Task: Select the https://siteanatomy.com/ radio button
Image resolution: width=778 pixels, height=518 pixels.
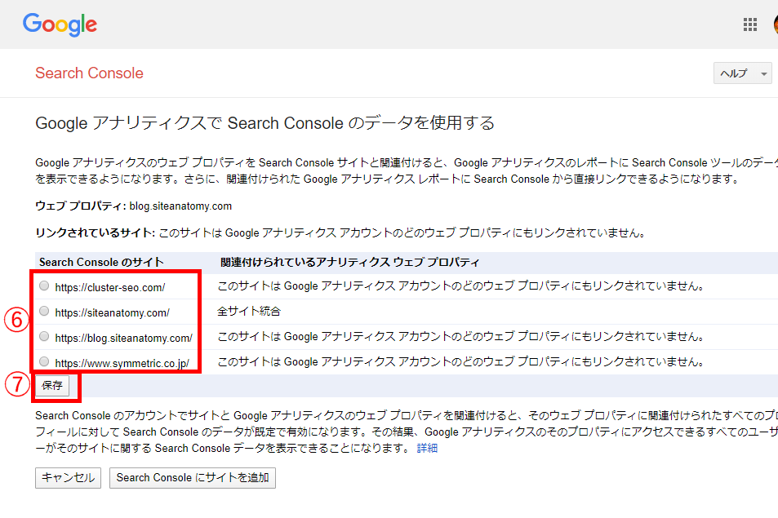Action: point(44,312)
